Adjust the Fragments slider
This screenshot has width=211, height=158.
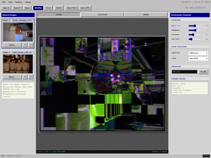(x=195, y=30)
